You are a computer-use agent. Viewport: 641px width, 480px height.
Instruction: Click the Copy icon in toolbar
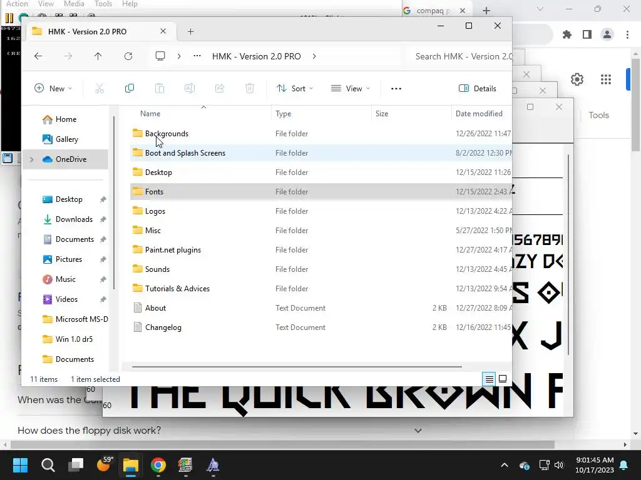[129, 88]
